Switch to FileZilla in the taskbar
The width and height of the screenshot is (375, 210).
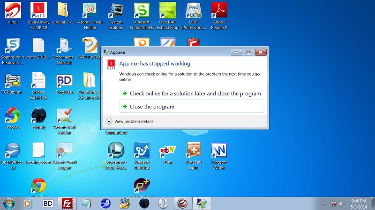67,203
